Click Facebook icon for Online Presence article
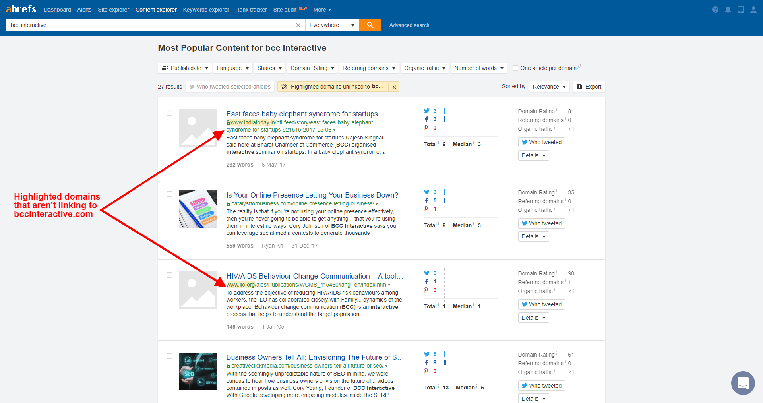The height and width of the screenshot is (403, 763). [x=427, y=200]
